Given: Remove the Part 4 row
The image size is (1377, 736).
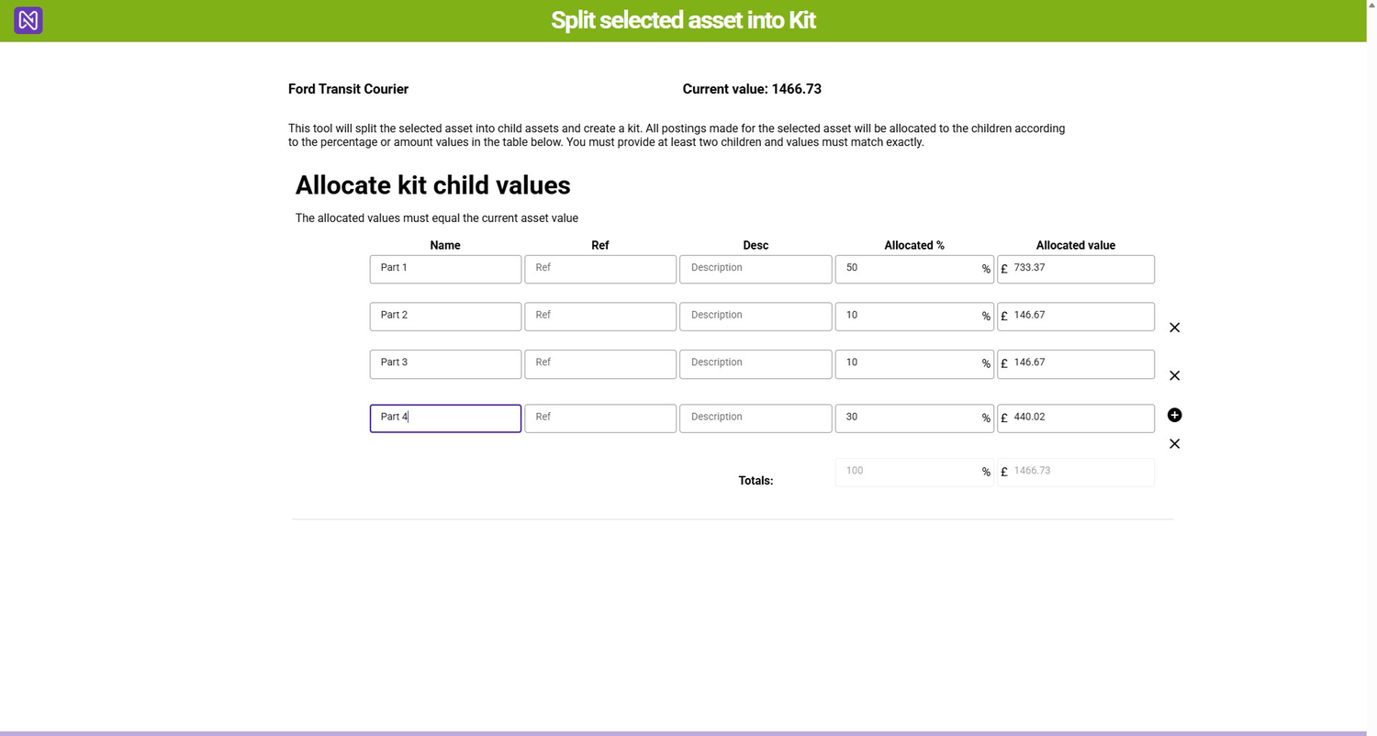Looking at the screenshot, I should (x=1174, y=444).
